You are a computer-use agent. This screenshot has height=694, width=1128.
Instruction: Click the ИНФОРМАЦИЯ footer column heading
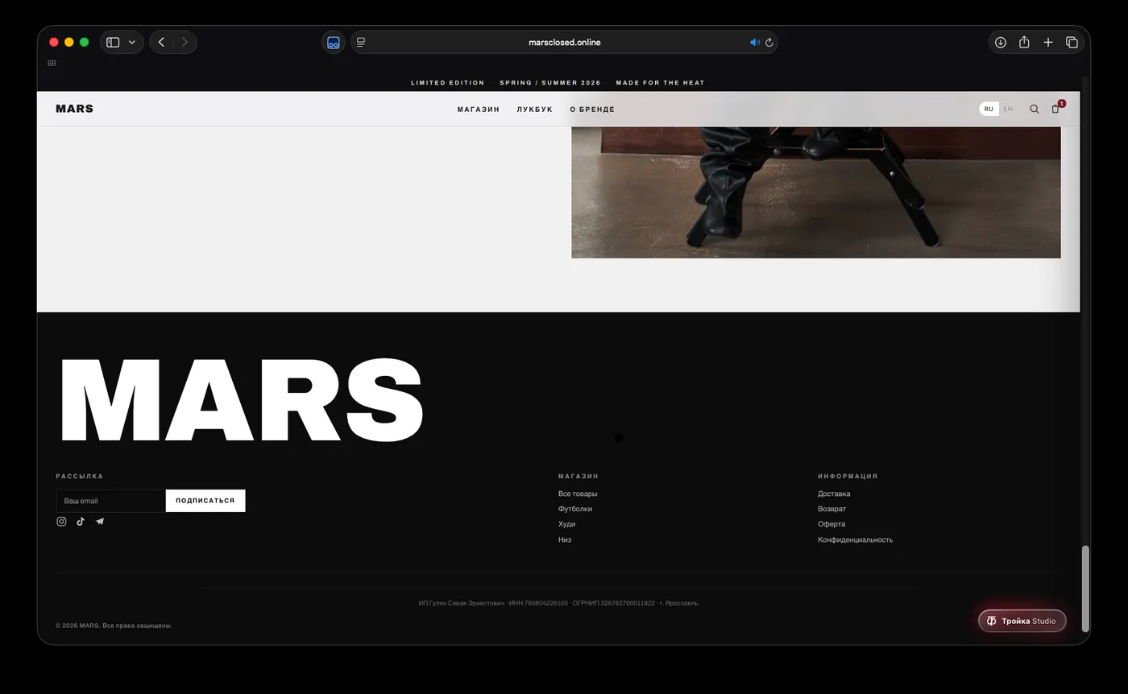(x=848, y=477)
